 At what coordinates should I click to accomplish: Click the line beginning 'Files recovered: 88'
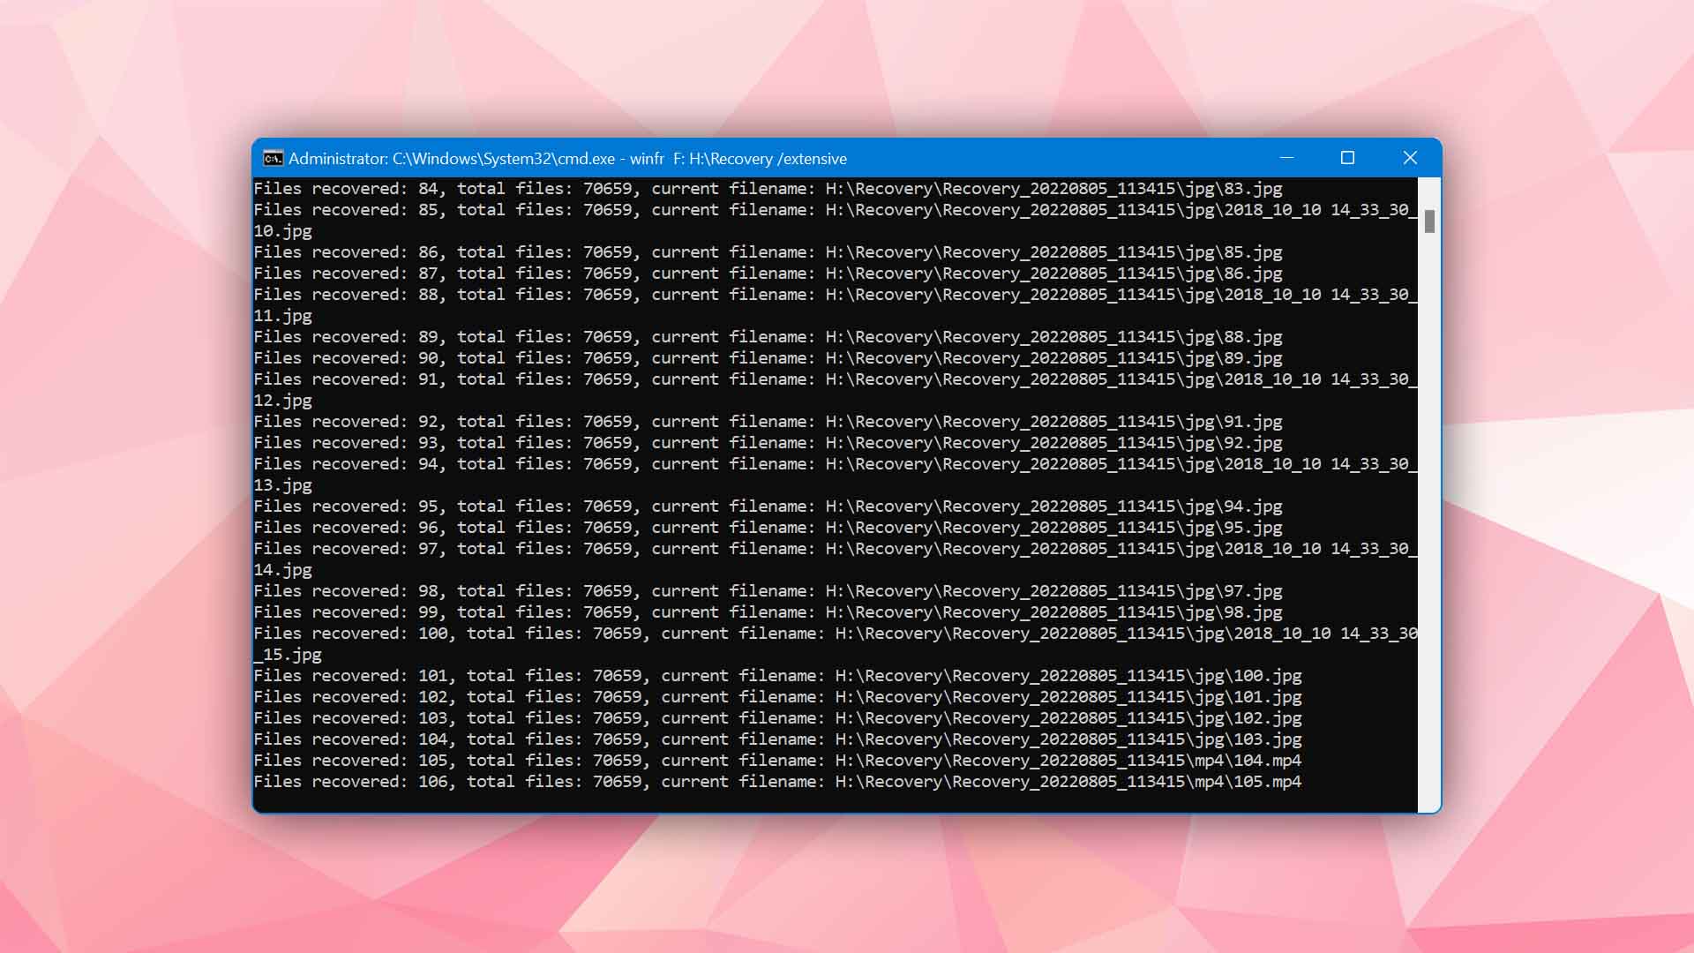click(835, 295)
